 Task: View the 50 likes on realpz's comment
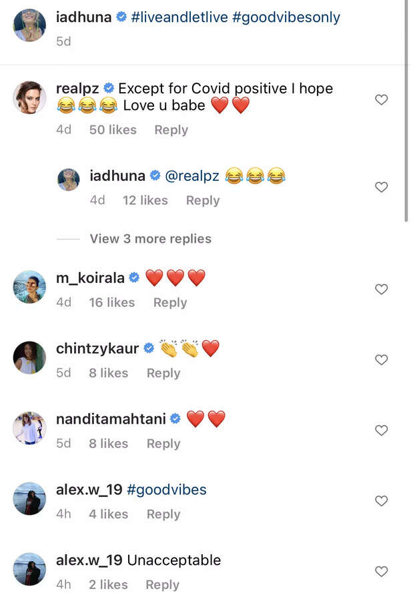(112, 130)
